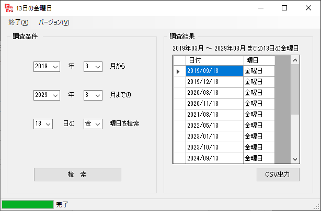Click the green progress bar in status bar
This screenshot has height=211, width=321.
coord(28,205)
